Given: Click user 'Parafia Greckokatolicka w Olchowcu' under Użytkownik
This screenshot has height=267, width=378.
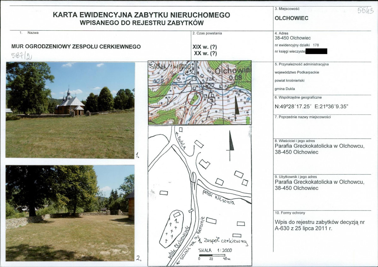Looking at the screenshot, I should point(320,182).
